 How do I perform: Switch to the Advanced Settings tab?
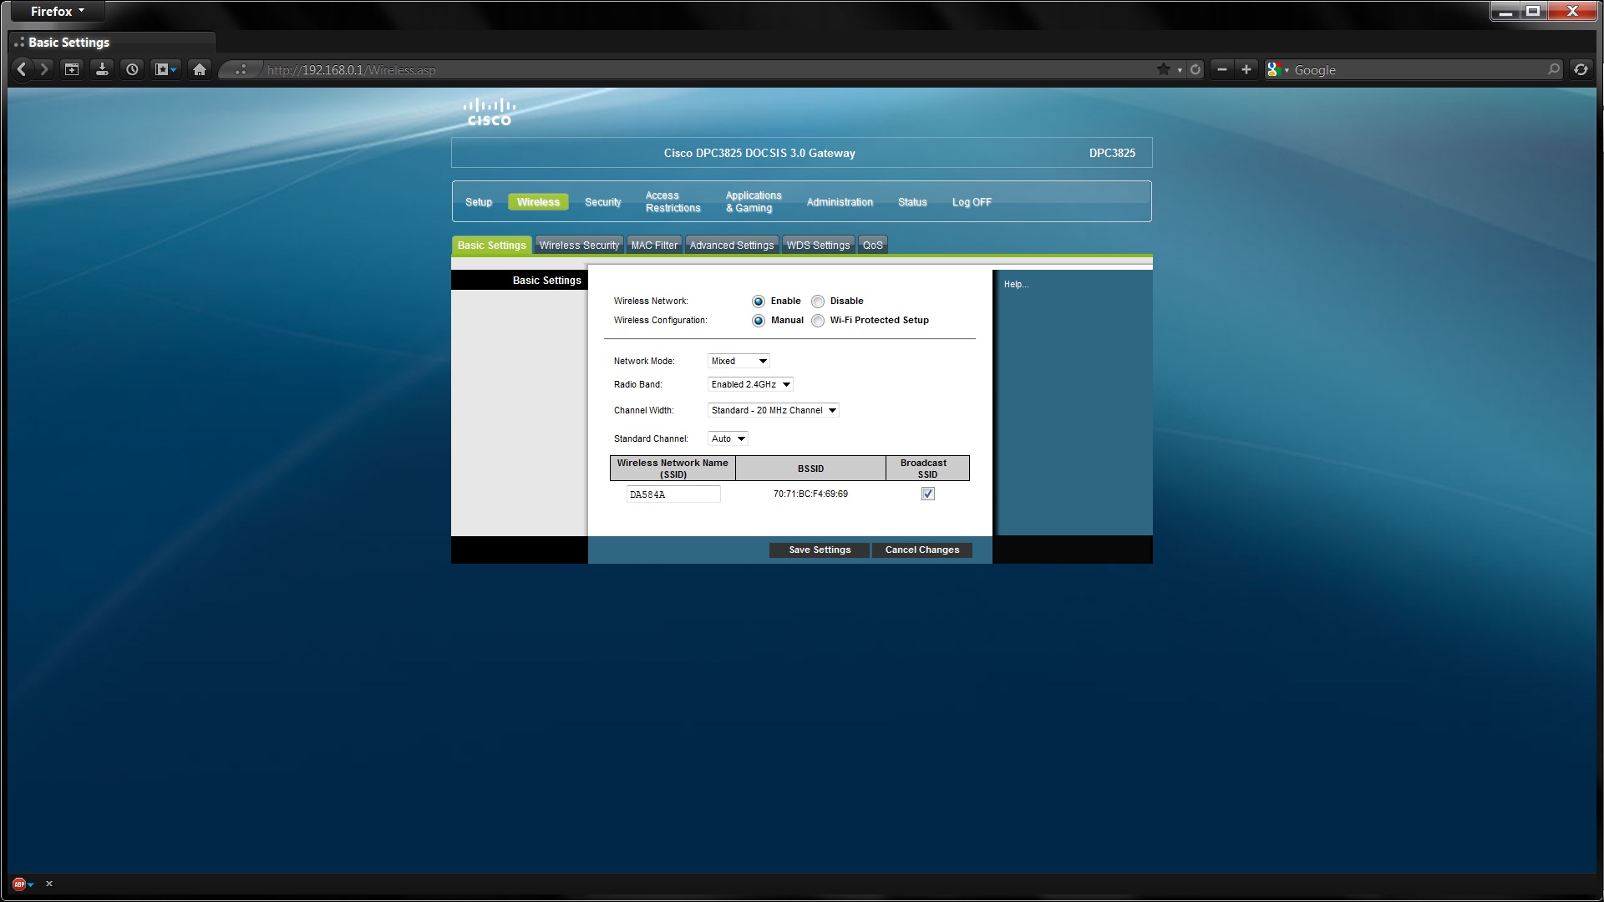tap(732, 246)
